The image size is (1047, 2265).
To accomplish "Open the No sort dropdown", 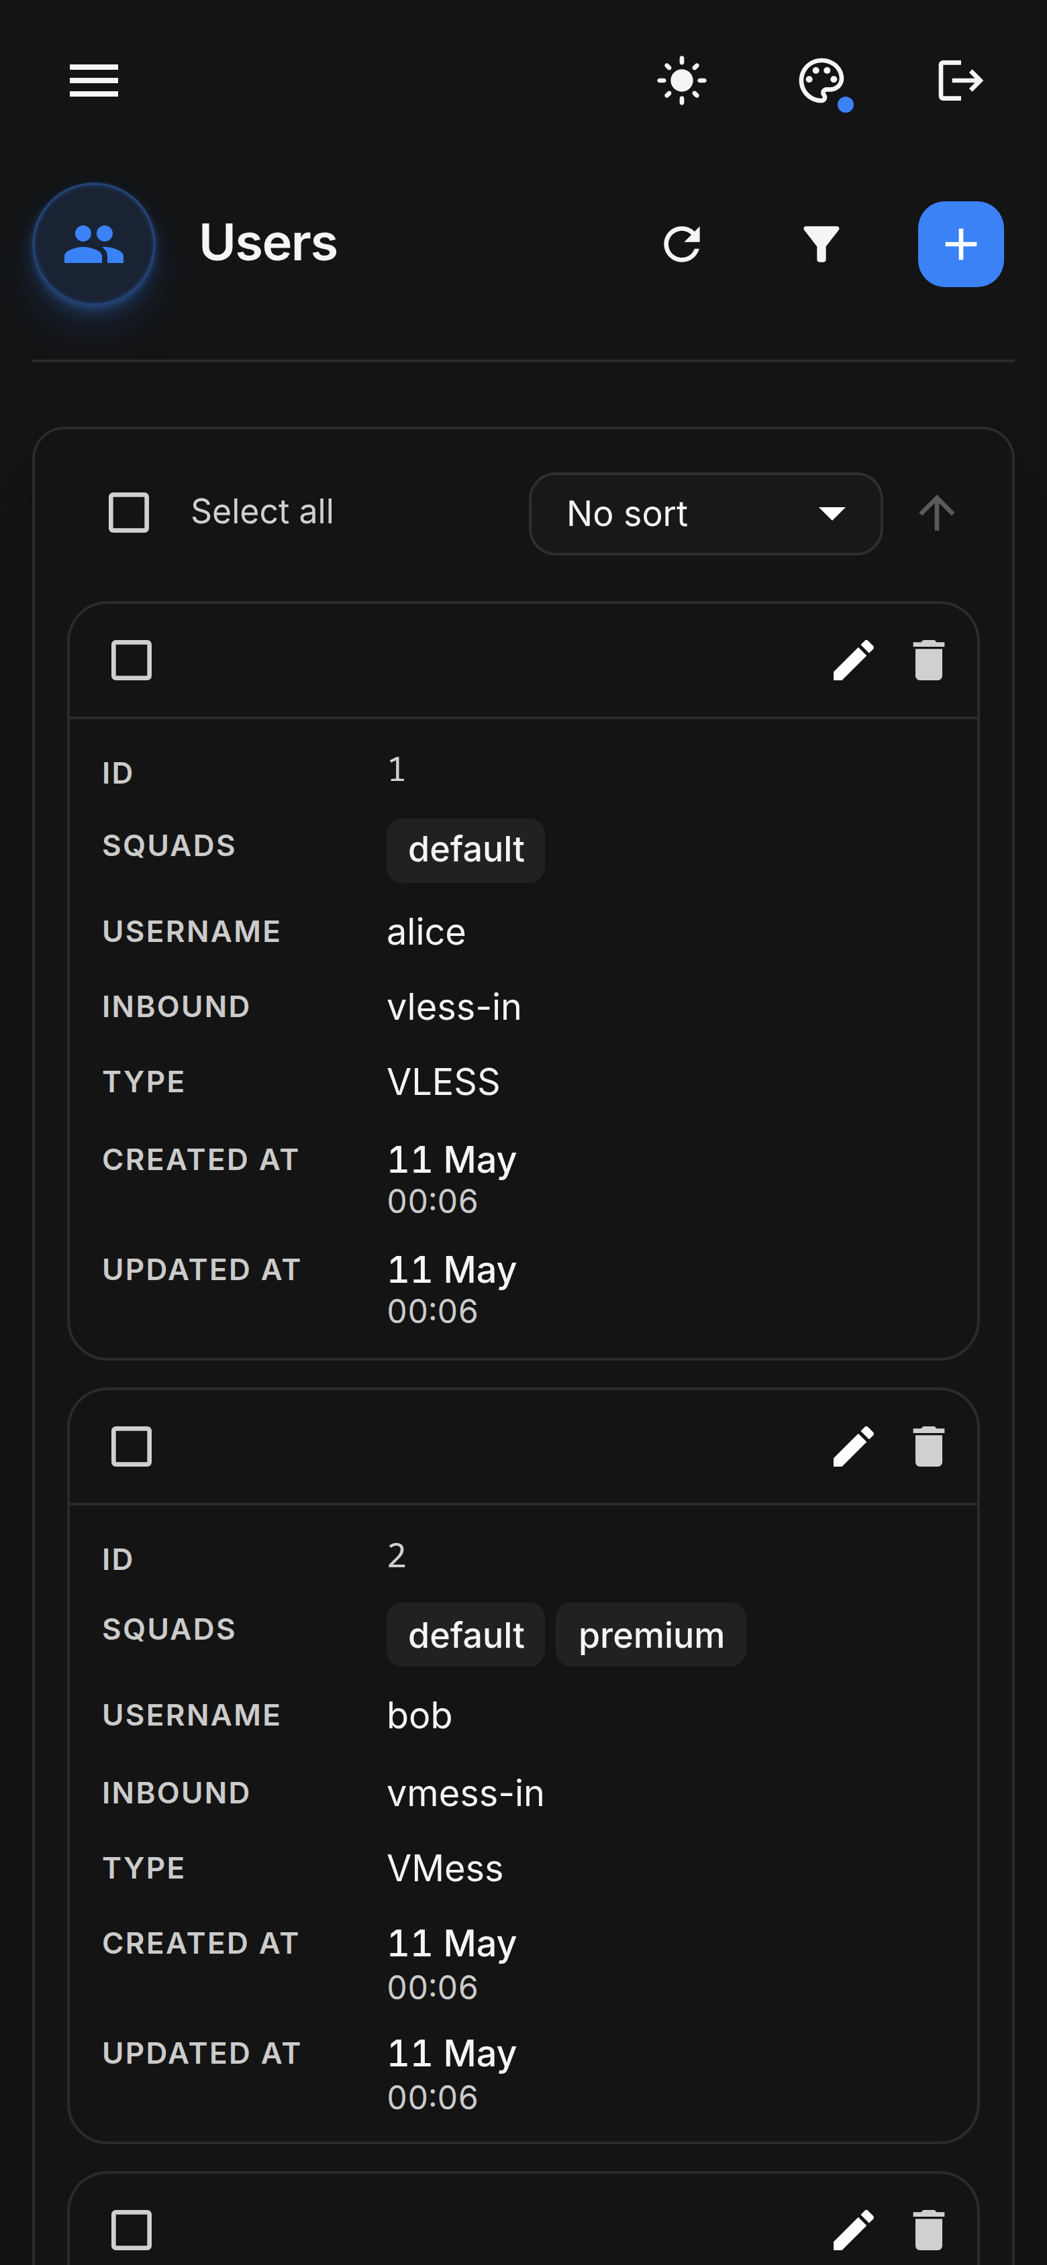I will click(x=705, y=513).
